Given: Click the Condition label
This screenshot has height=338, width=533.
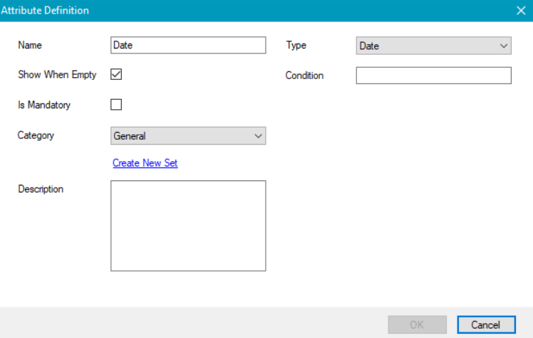Looking at the screenshot, I should [x=304, y=76].
